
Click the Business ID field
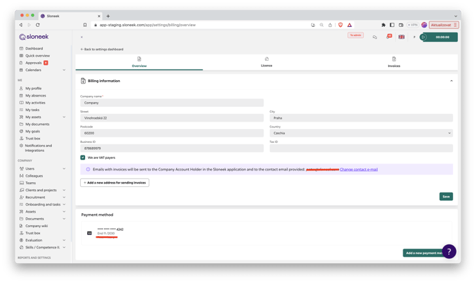(172, 148)
